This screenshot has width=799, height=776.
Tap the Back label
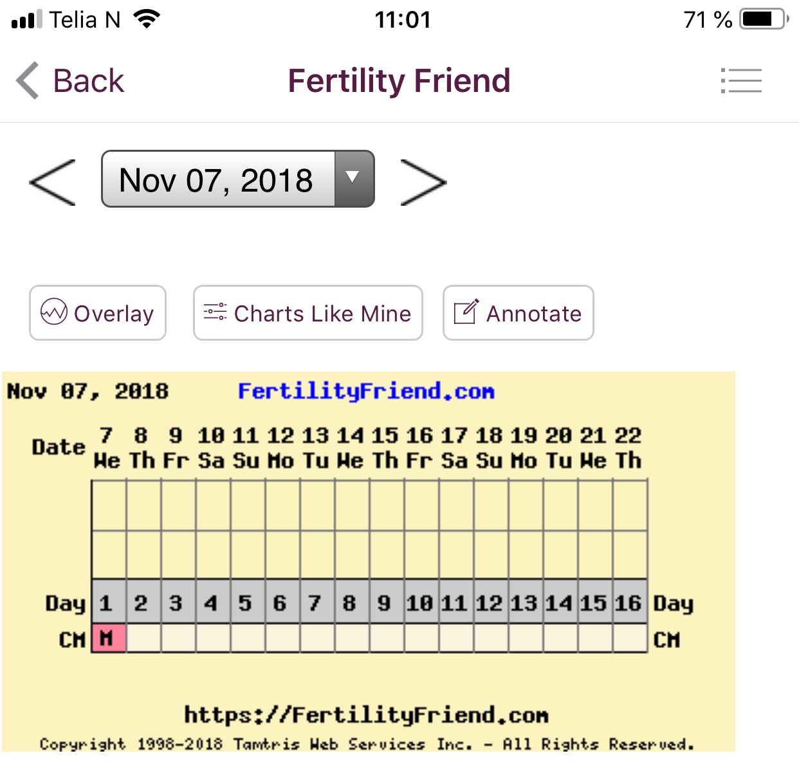tap(88, 81)
